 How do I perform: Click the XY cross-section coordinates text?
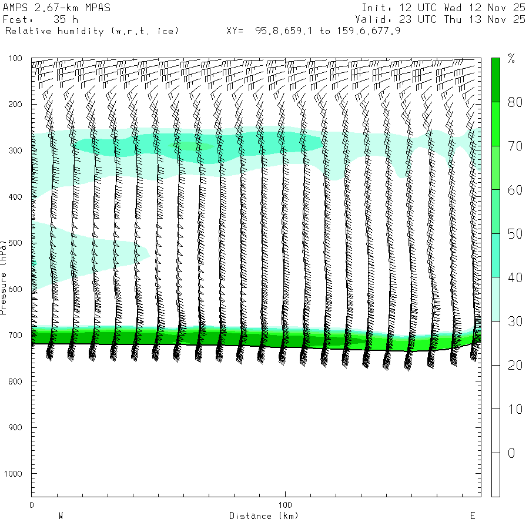(313, 31)
